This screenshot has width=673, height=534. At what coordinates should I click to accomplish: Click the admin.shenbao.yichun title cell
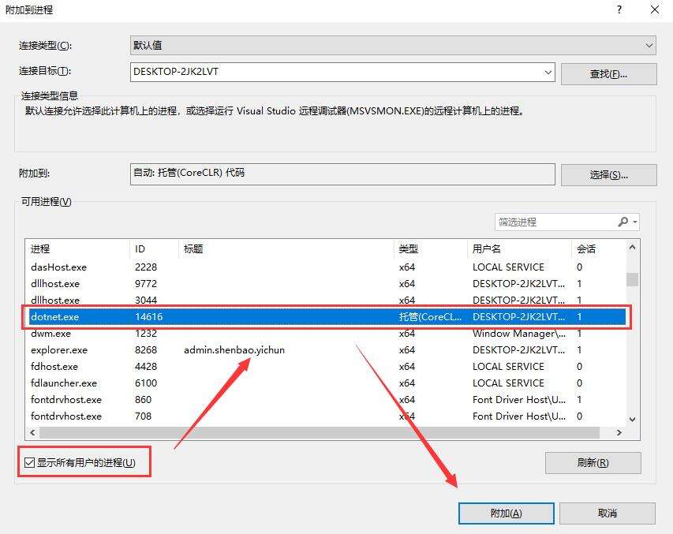click(234, 350)
